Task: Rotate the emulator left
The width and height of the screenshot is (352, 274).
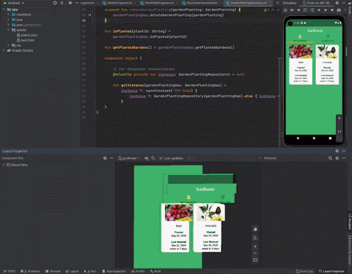Action: point(305,10)
